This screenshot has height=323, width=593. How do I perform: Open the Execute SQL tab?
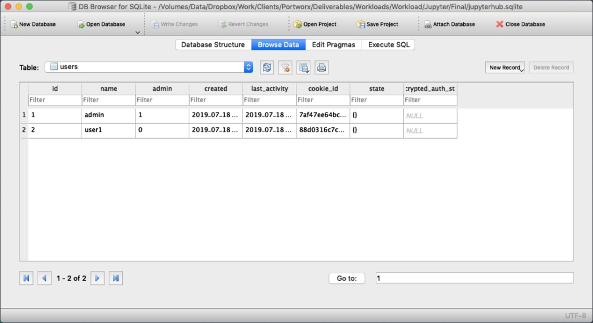point(389,44)
